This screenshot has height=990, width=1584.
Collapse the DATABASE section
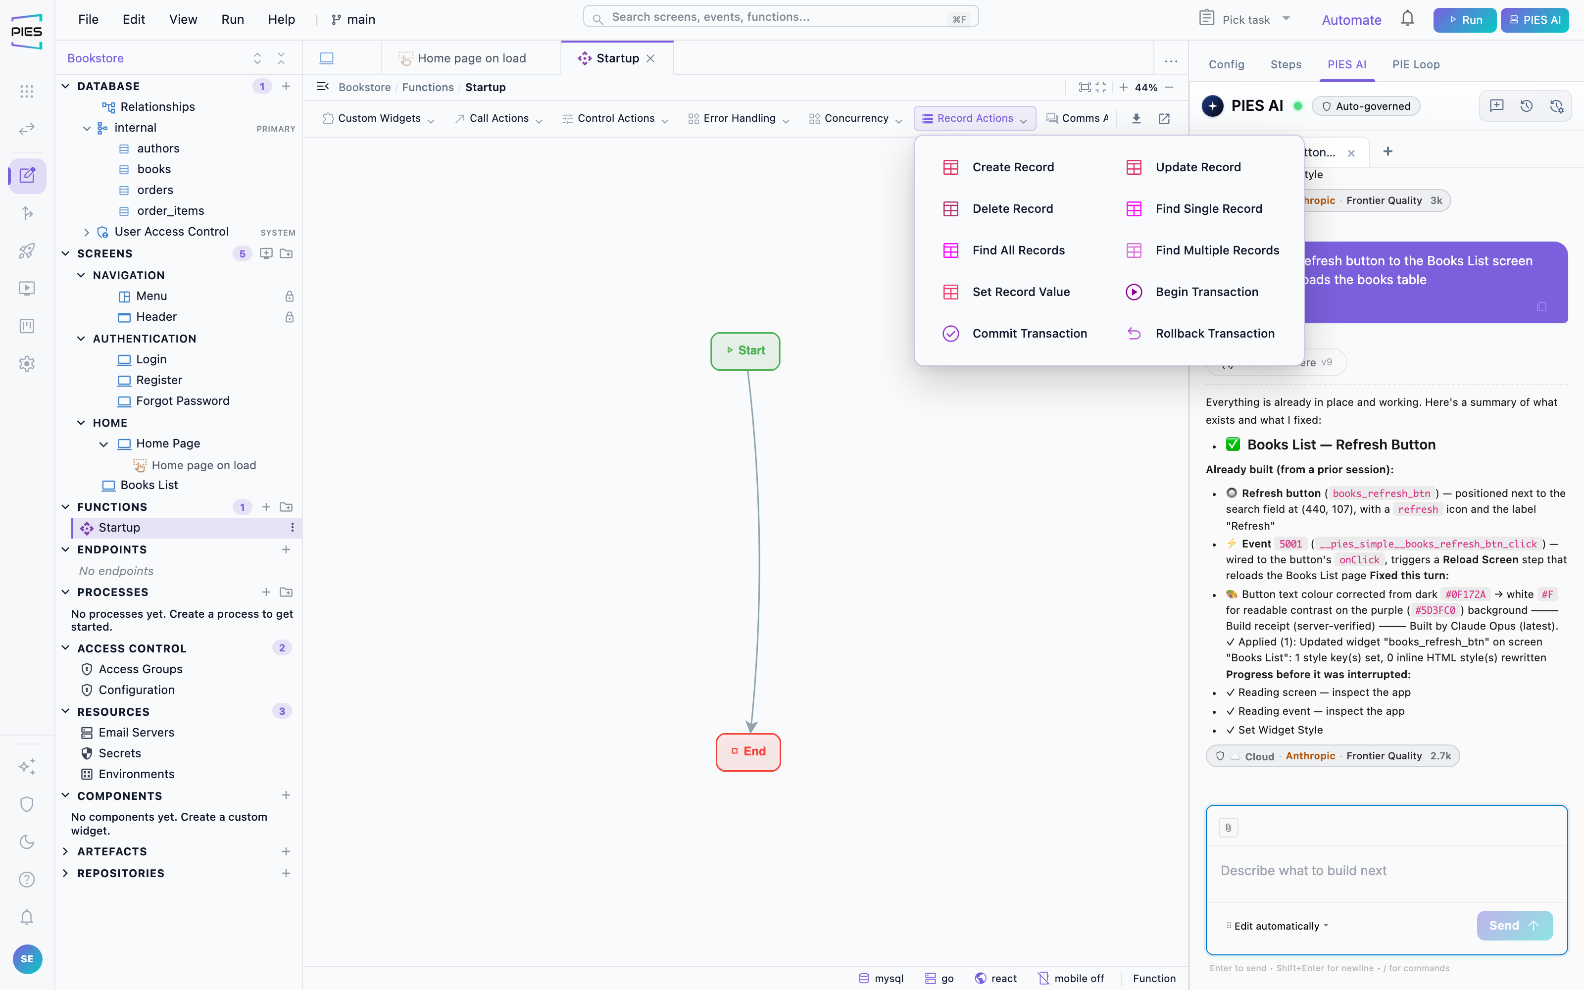[x=65, y=86]
